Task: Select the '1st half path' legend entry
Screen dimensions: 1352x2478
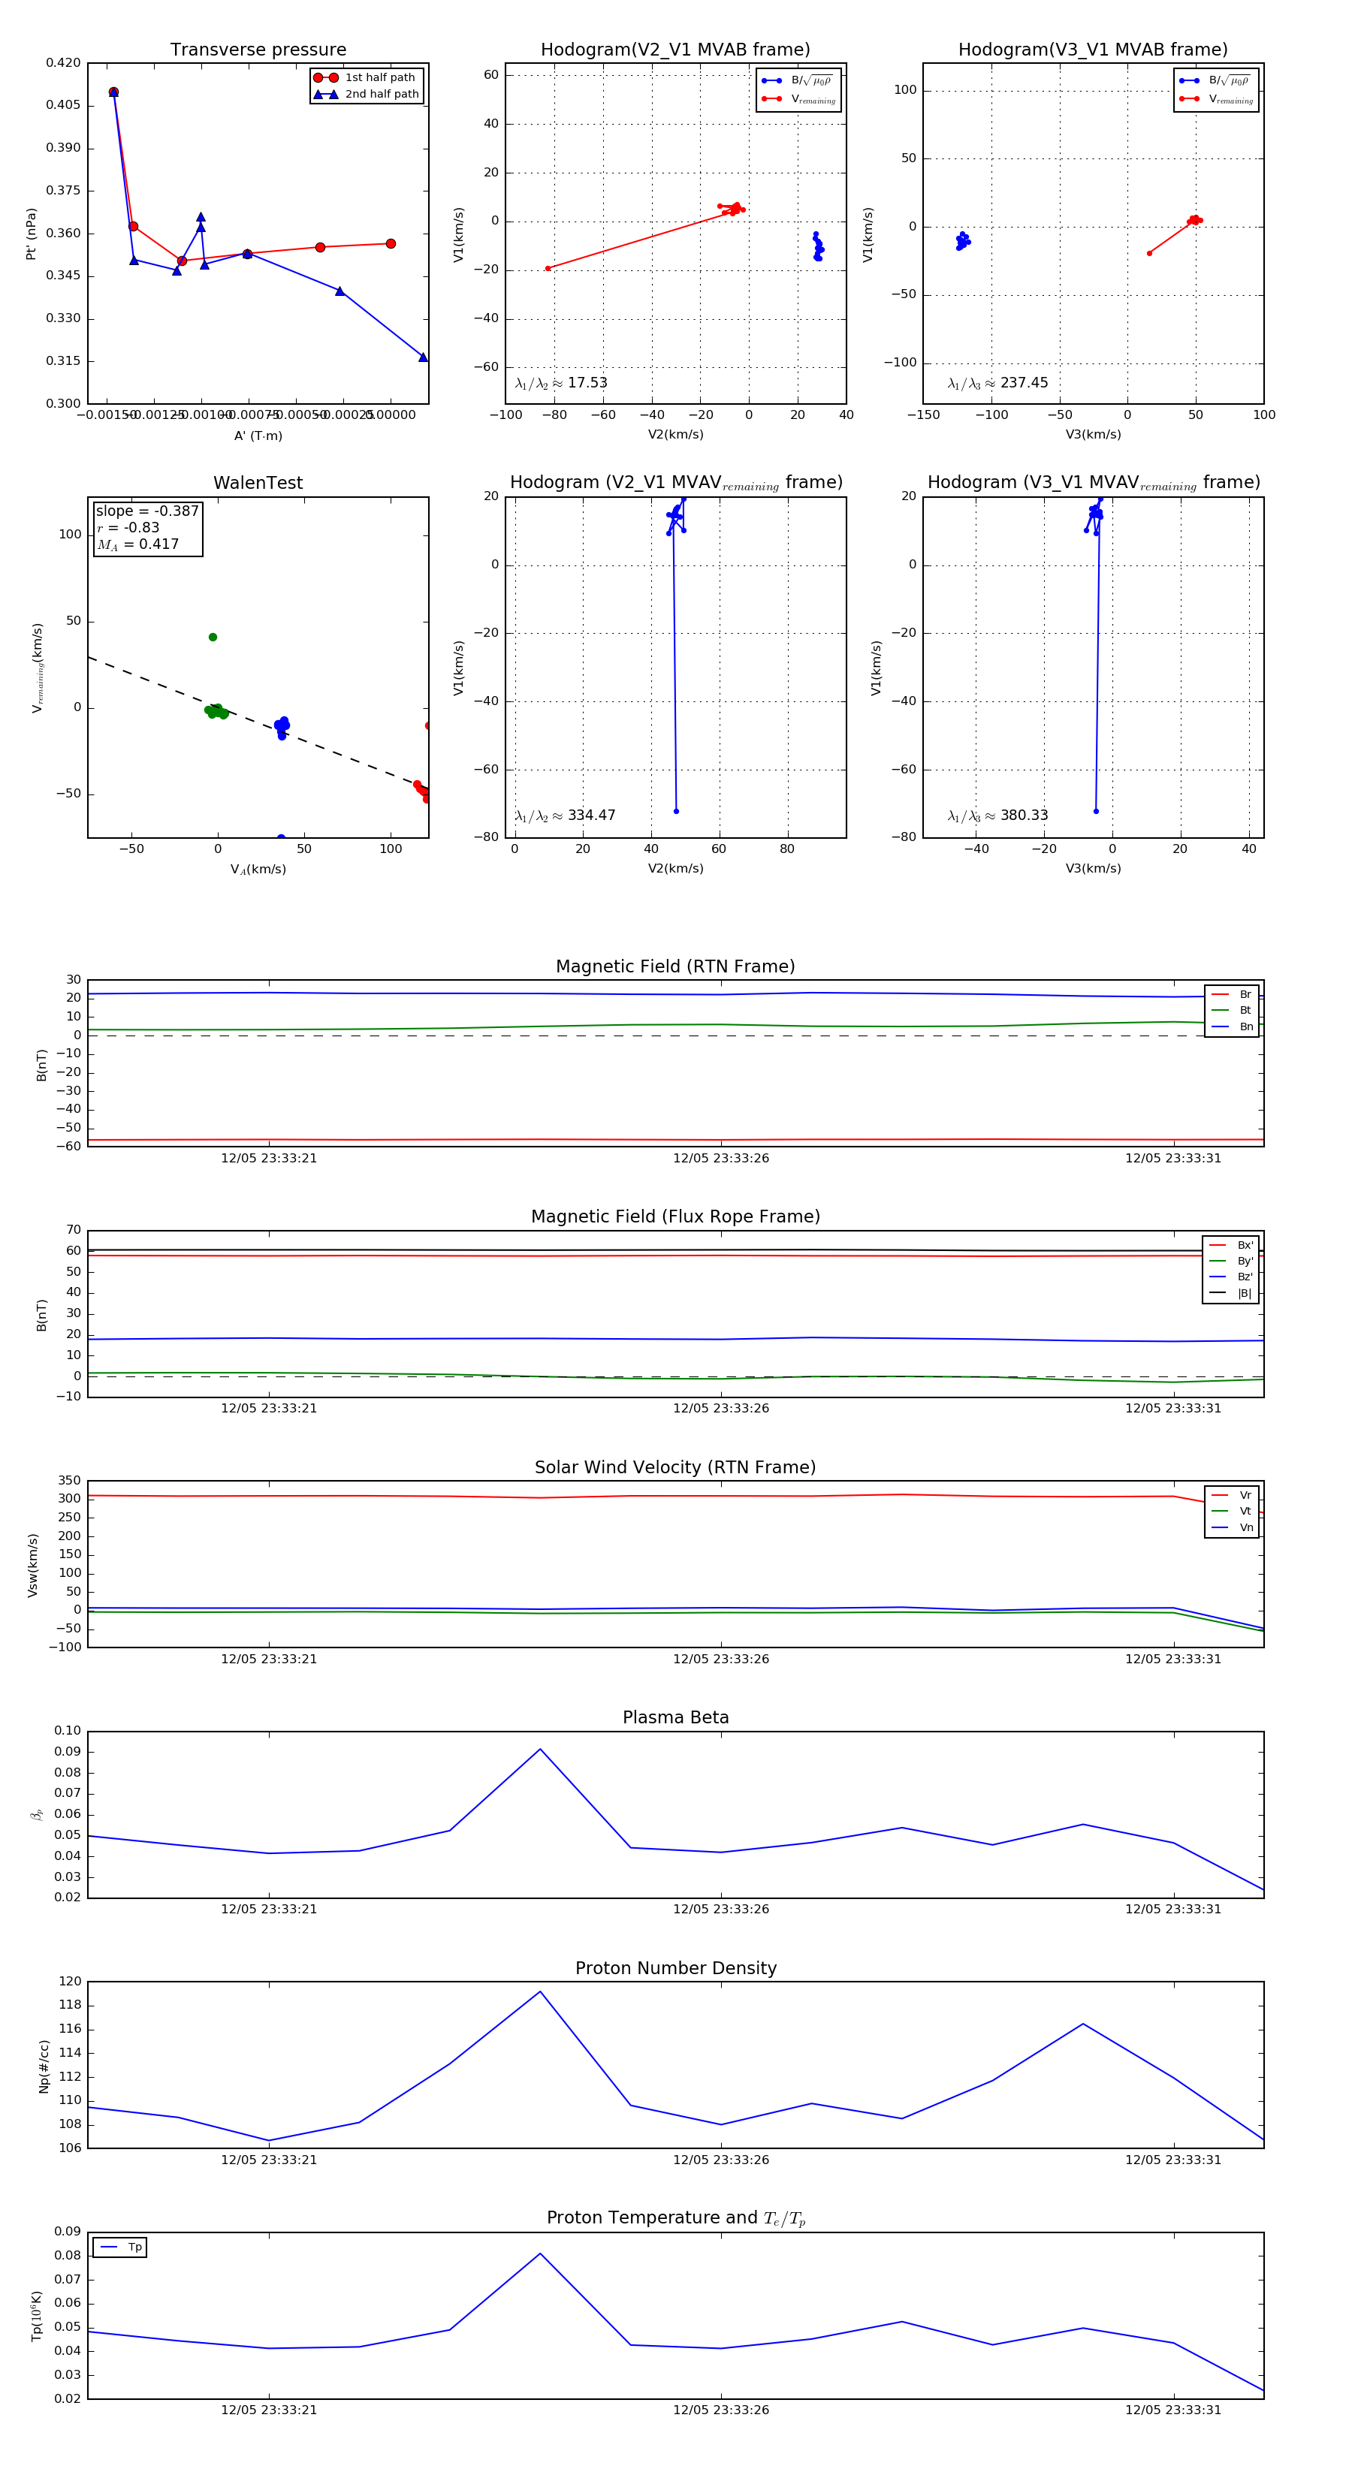Action: [x=367, y=78]
